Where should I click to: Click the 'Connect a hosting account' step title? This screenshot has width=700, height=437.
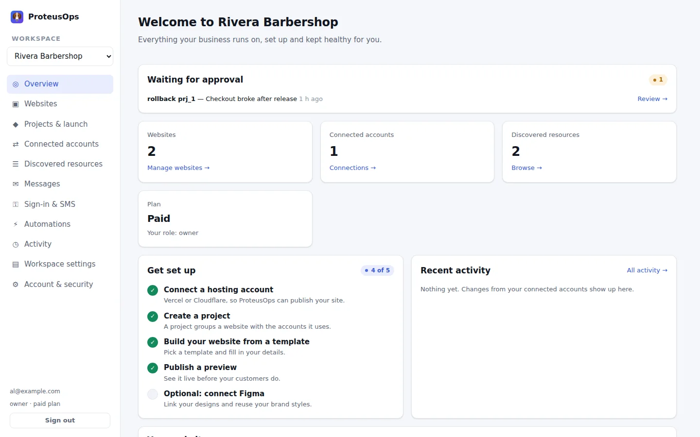pos(218,289)
